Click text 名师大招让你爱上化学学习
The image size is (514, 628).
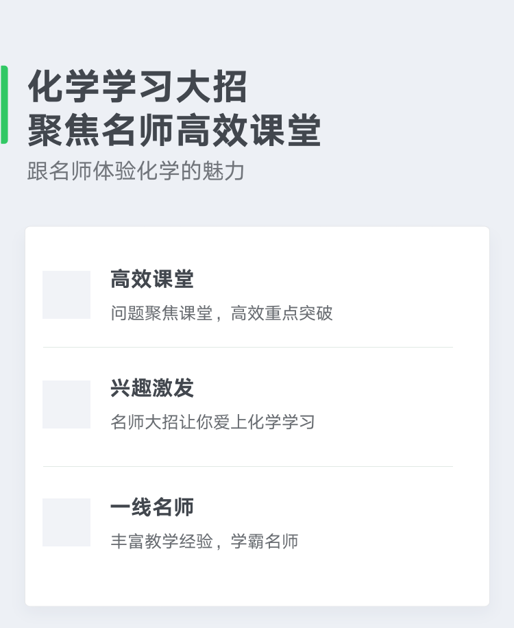(213, 422)
